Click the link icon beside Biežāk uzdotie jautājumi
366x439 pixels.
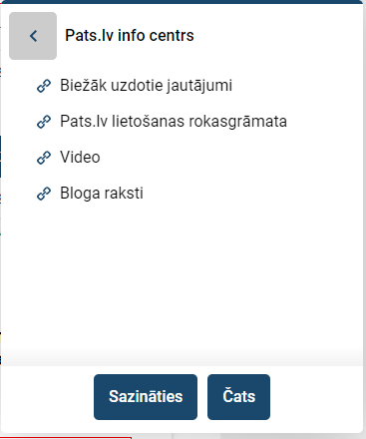click(44, 86)
